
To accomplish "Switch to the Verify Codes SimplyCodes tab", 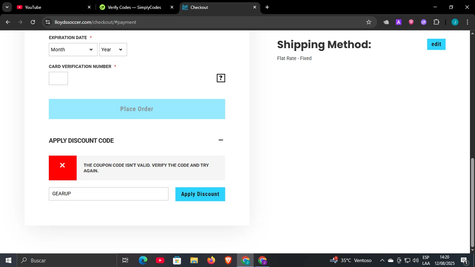I will tap(134, 7).
